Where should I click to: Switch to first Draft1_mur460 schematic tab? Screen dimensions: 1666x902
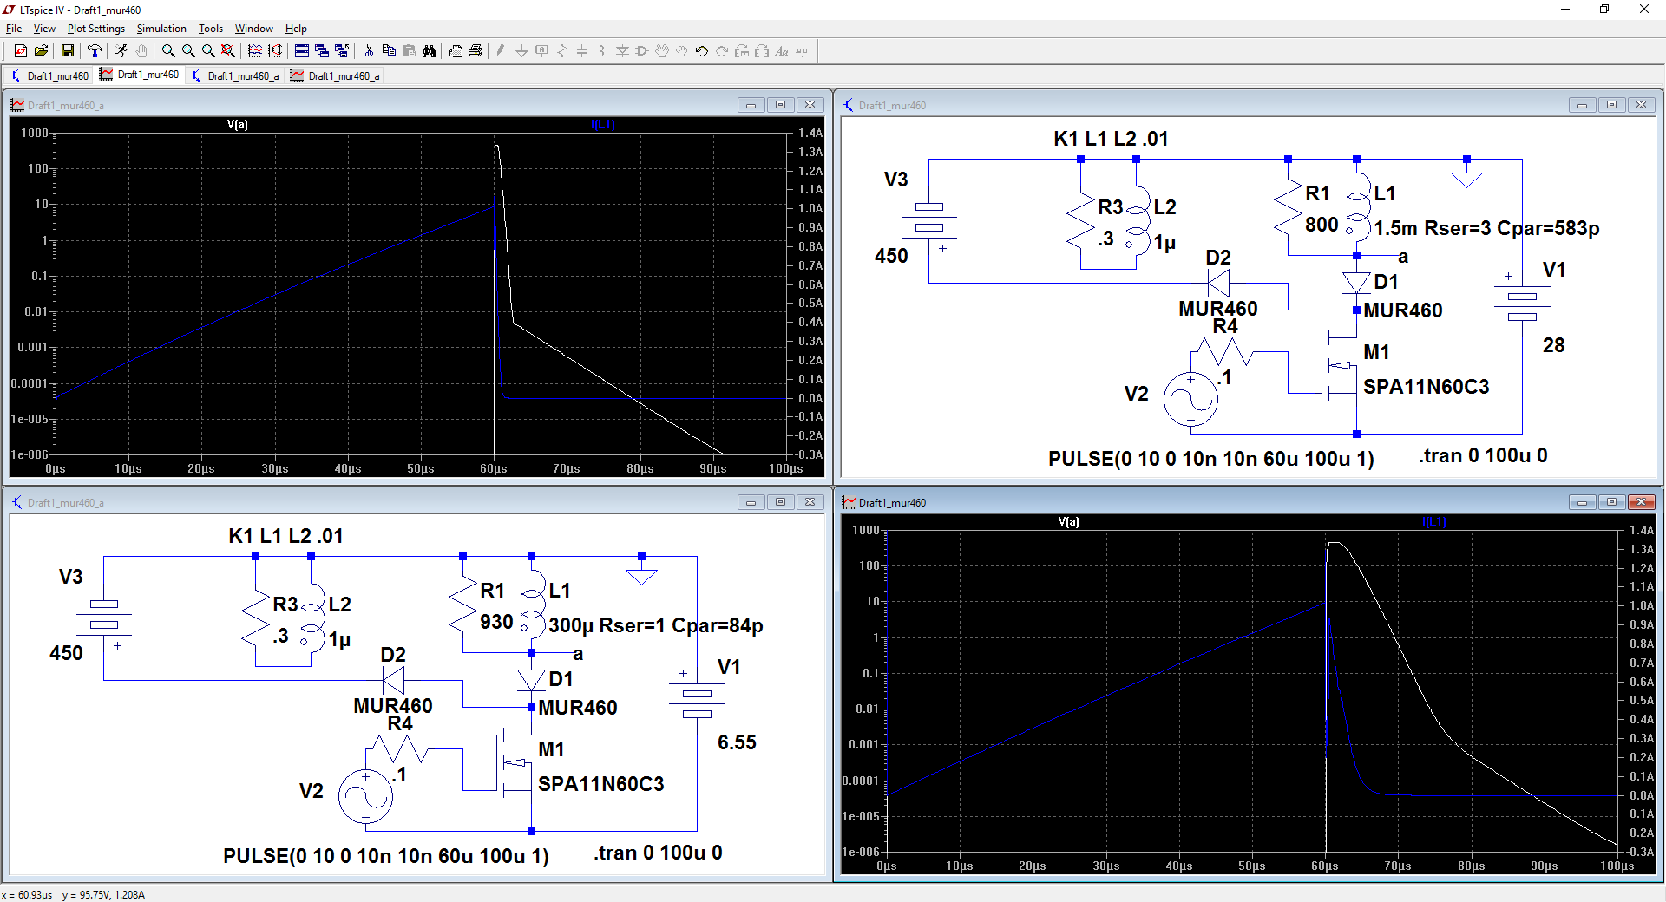pyautogui.click(x=49, y=75)
